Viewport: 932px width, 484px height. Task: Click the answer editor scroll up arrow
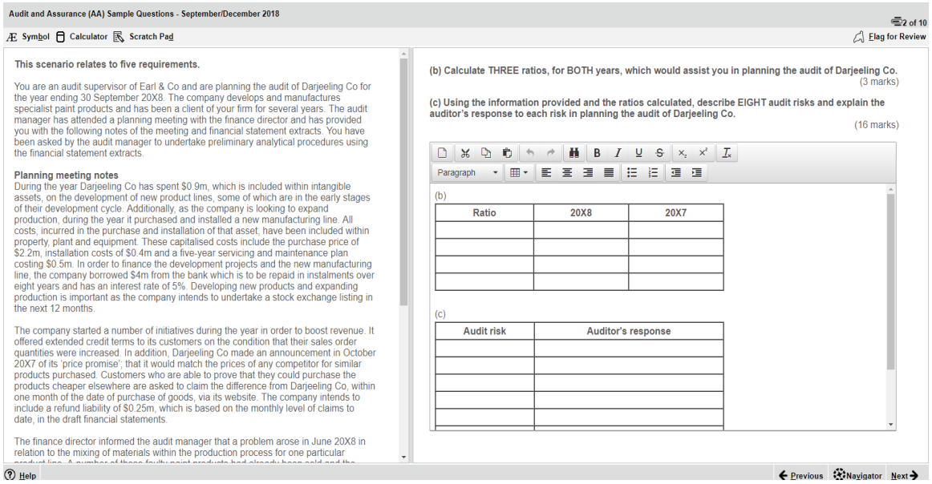[890, 189]
